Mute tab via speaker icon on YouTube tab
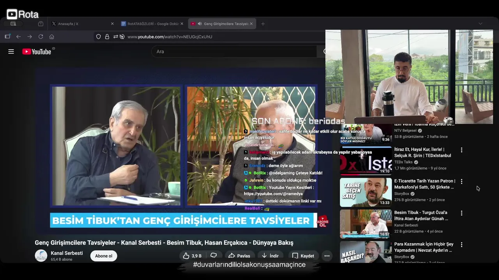 point(200,24)
